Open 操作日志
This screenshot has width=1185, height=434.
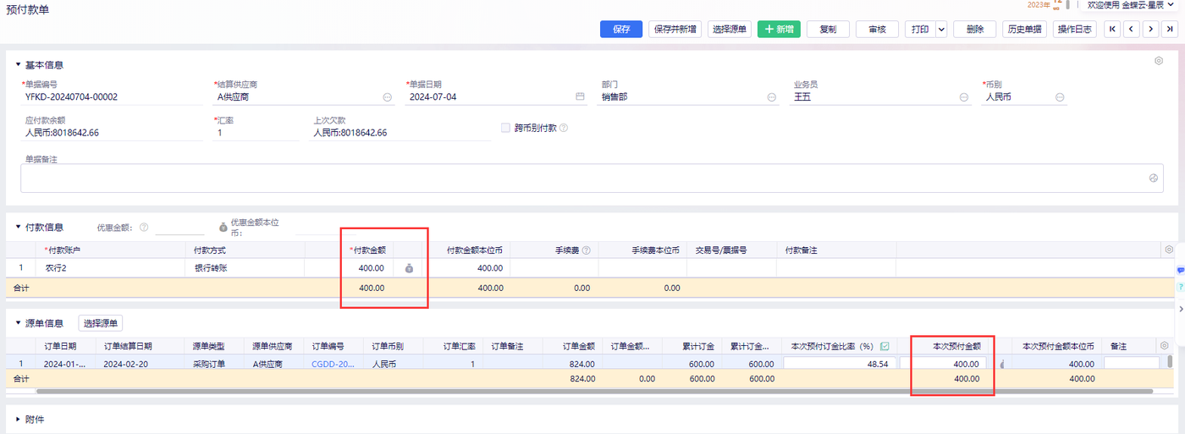[x=1075, y=29]
